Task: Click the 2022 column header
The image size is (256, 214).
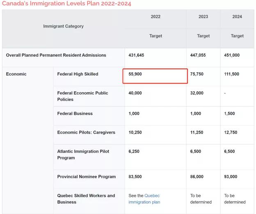Action: [155, 17]
